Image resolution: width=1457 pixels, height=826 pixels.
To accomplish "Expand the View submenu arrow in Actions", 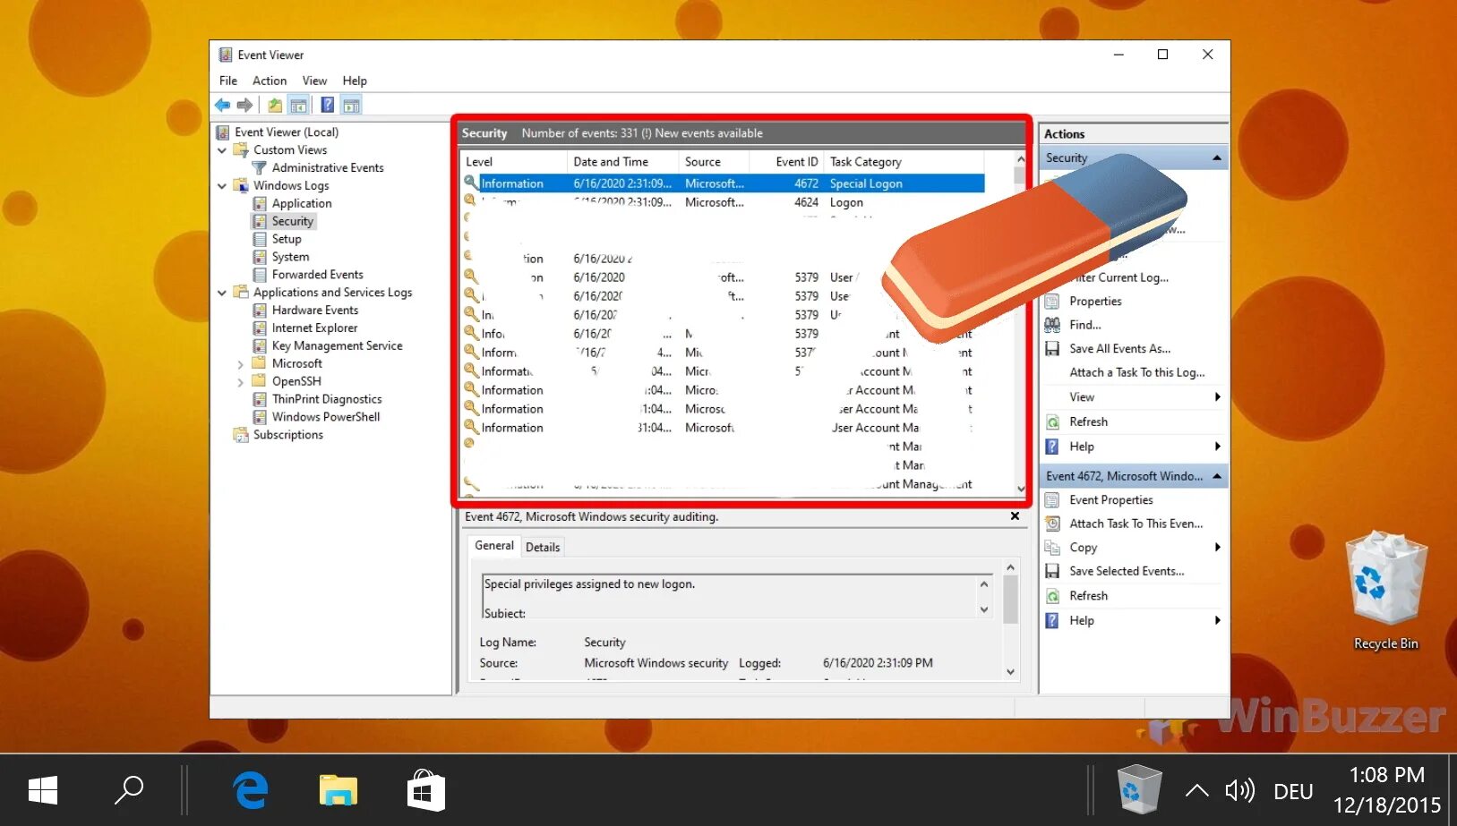I will 1218,397.
